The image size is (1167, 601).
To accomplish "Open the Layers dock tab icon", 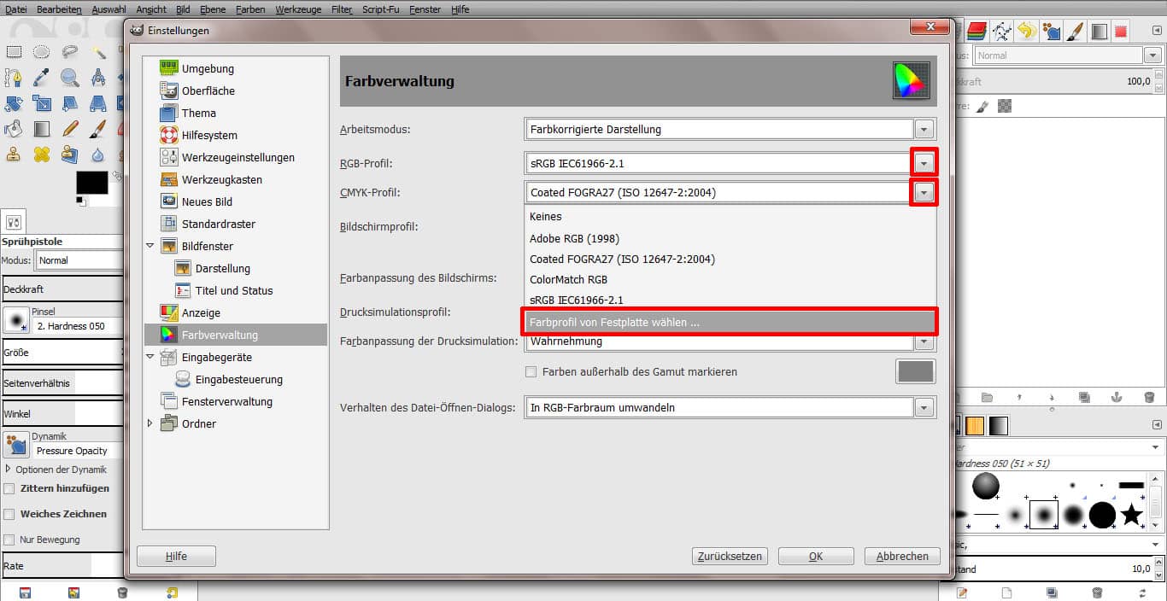I will point(976,32).
